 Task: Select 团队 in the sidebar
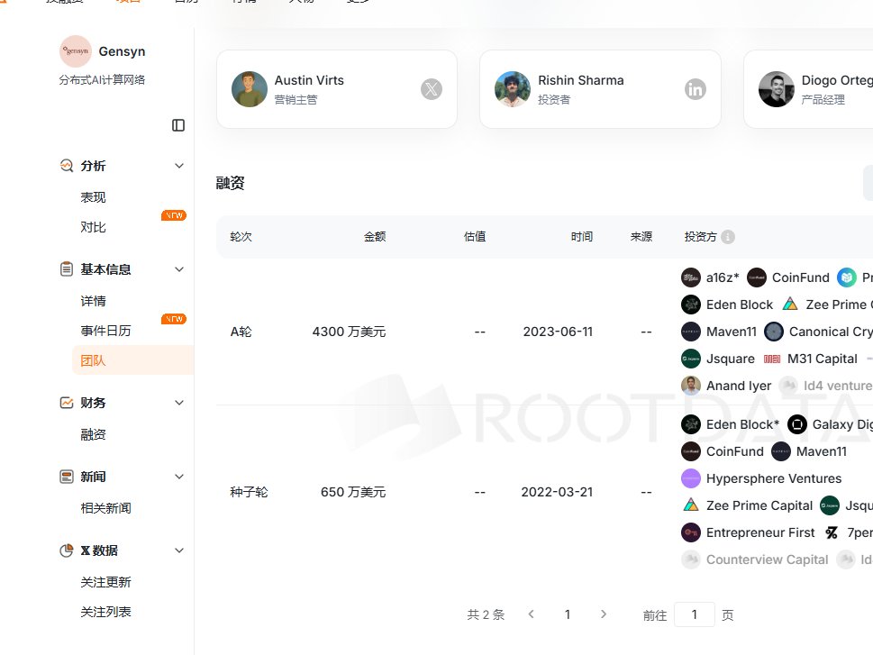click(x=94, y=359)
